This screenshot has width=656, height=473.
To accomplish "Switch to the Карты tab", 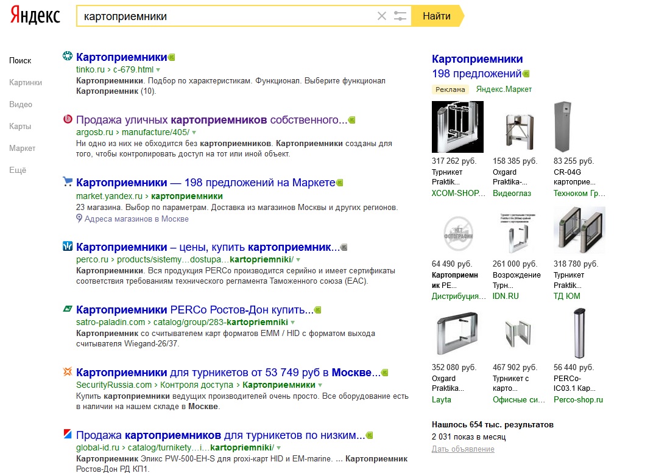I will coord(20,126).
